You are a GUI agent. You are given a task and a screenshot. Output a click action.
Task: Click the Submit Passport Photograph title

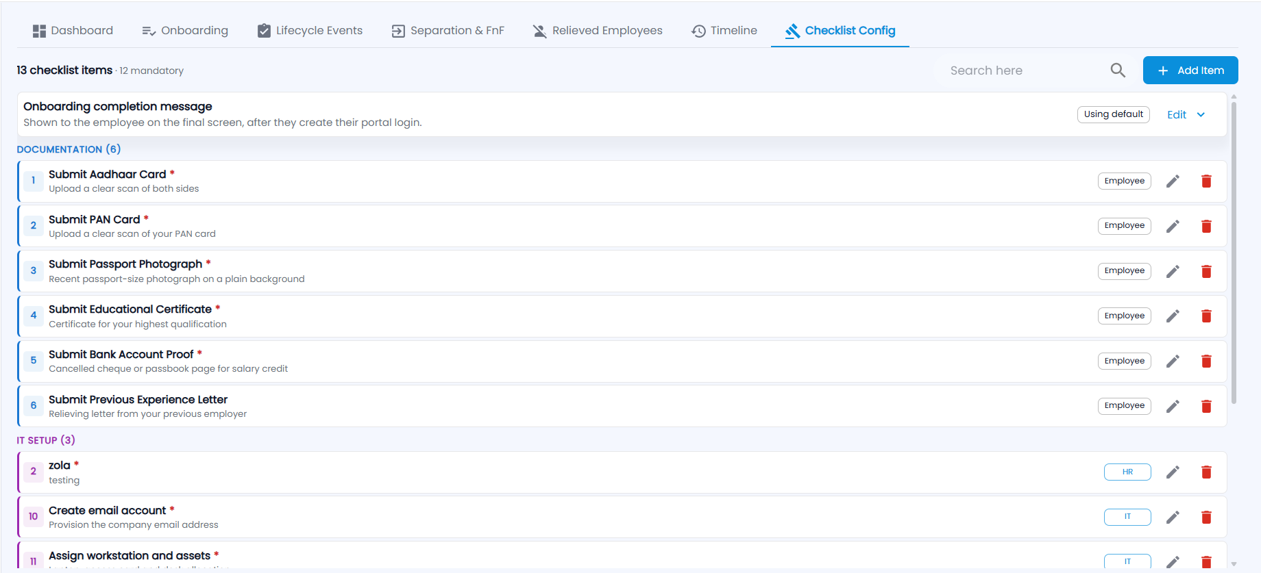(x=125, y=264)
